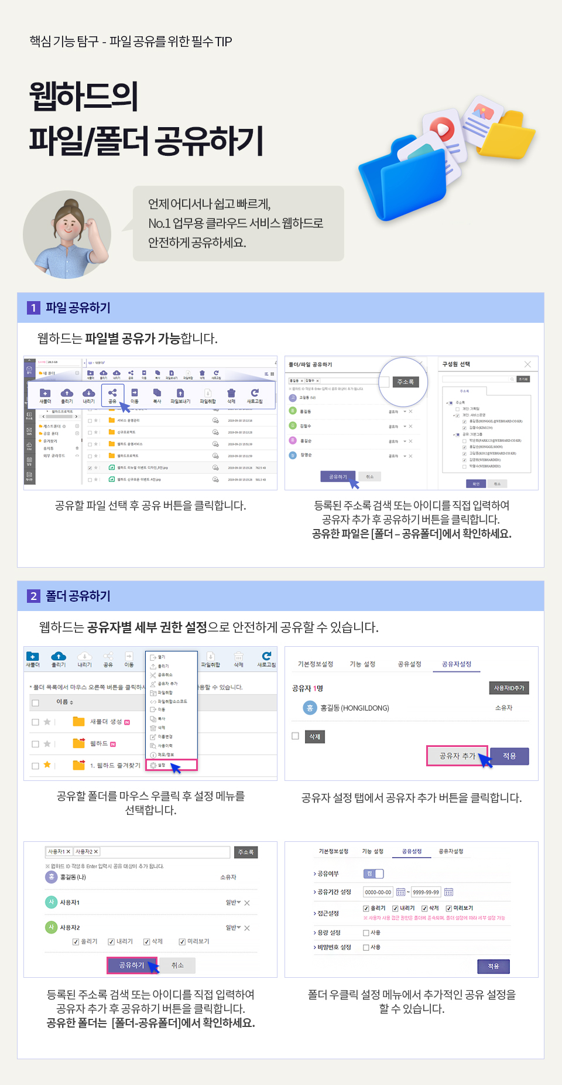Click the 홍길동 (HONGILDONG) avatar icon

310,708
